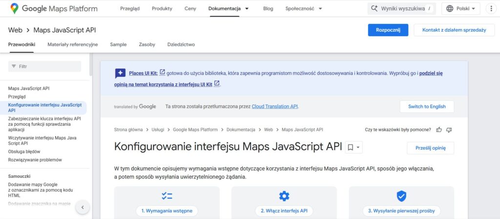This screenshot has width=500, height=219.
Task: Click the Places UI Kit sparkle badge icon
Action: click(x=120, y=73)
